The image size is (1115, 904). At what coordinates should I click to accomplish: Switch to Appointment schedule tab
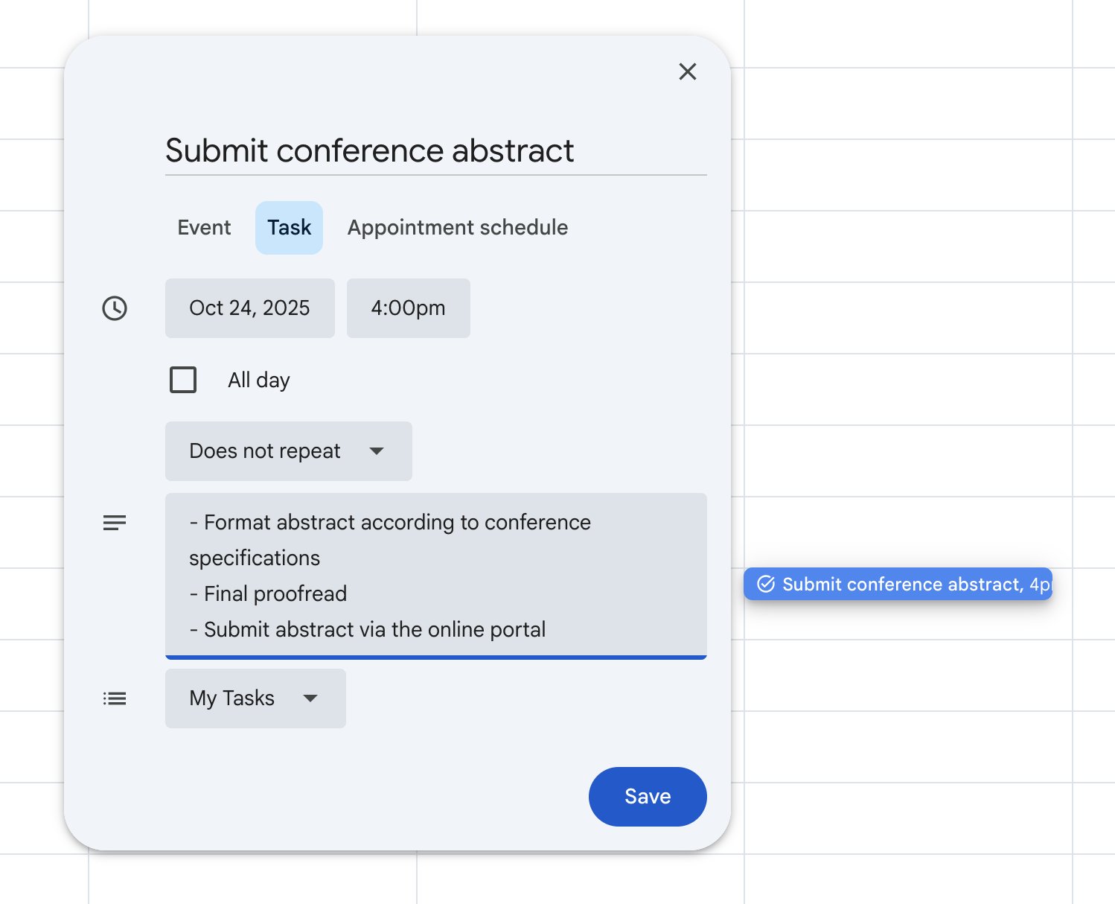point(457,228)
